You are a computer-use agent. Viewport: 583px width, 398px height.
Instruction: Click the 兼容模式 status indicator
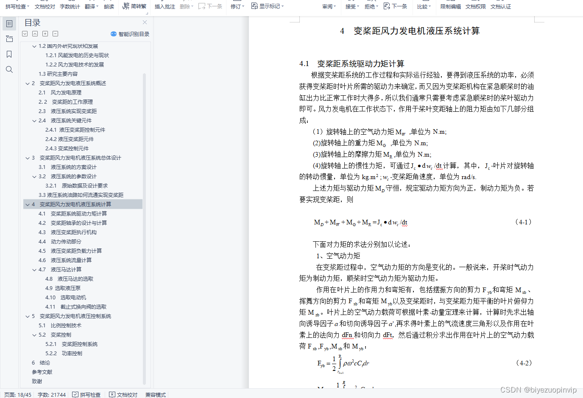pos(155,395)
